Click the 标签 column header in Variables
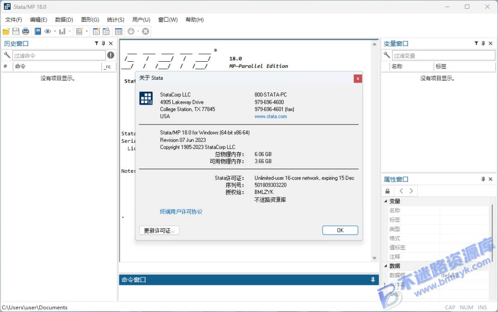The height and width of the screenshot is (312, 498). [x=464, y=66]
